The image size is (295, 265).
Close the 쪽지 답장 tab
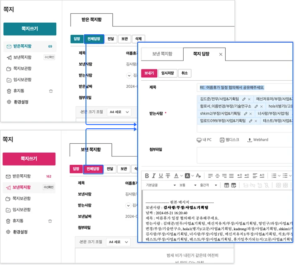pyautogui.click(x=221, y=54)
